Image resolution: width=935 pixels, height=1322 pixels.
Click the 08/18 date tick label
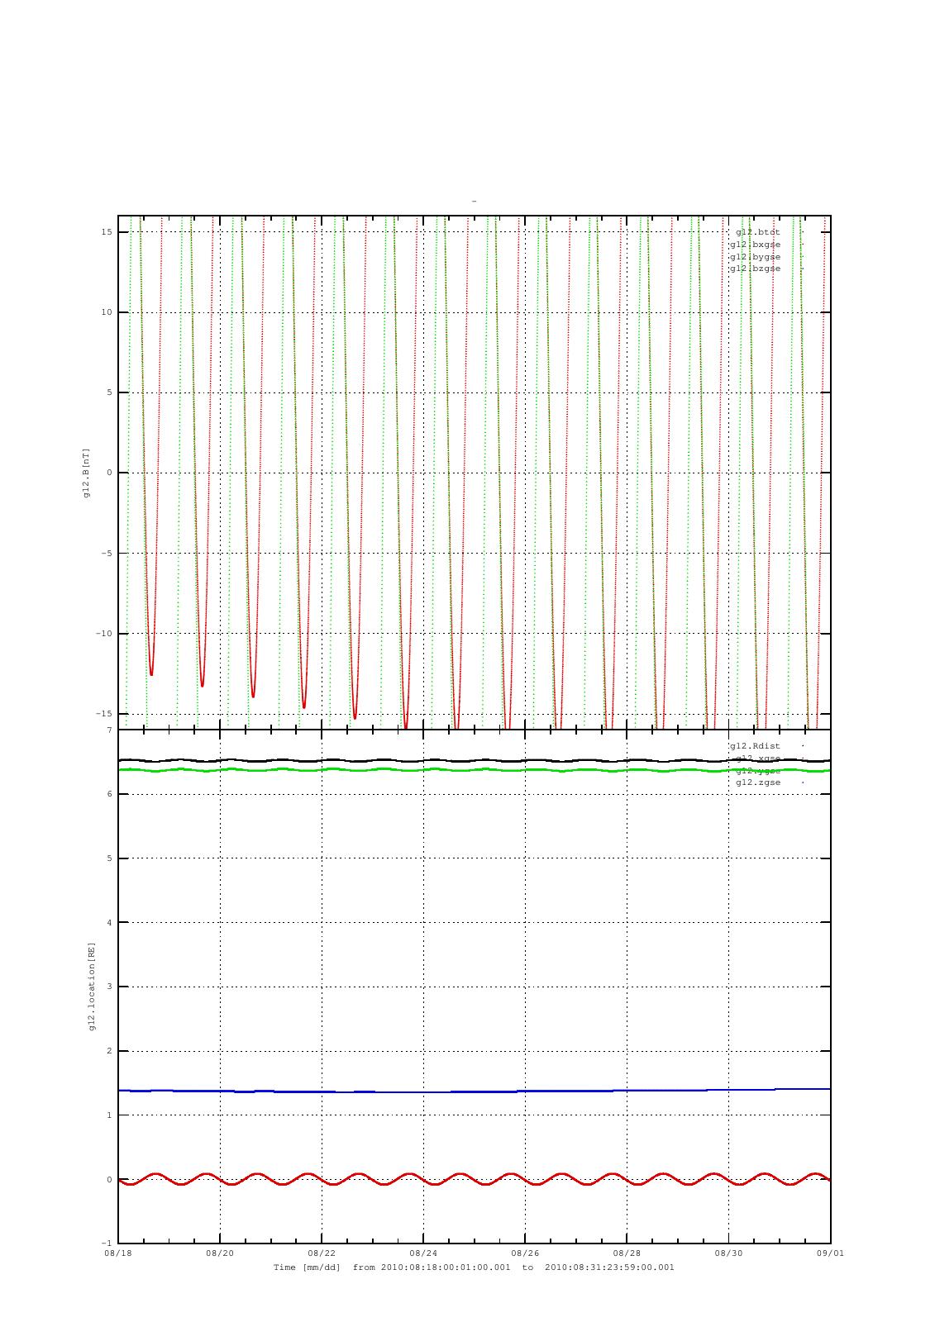click(x=118, y=1253)
